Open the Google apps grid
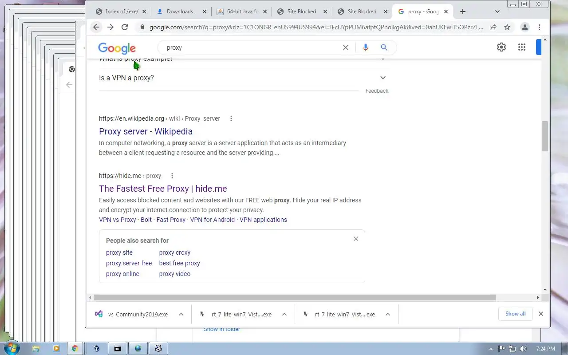This screenshot has width=568, height=355. 522,47
